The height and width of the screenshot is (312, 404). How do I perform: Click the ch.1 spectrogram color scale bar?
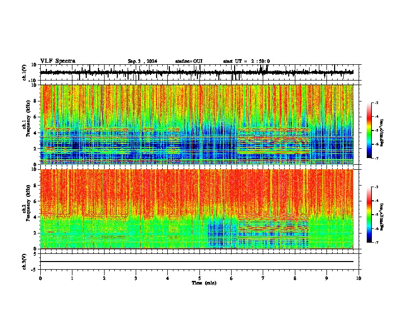(x=369, y=131)
